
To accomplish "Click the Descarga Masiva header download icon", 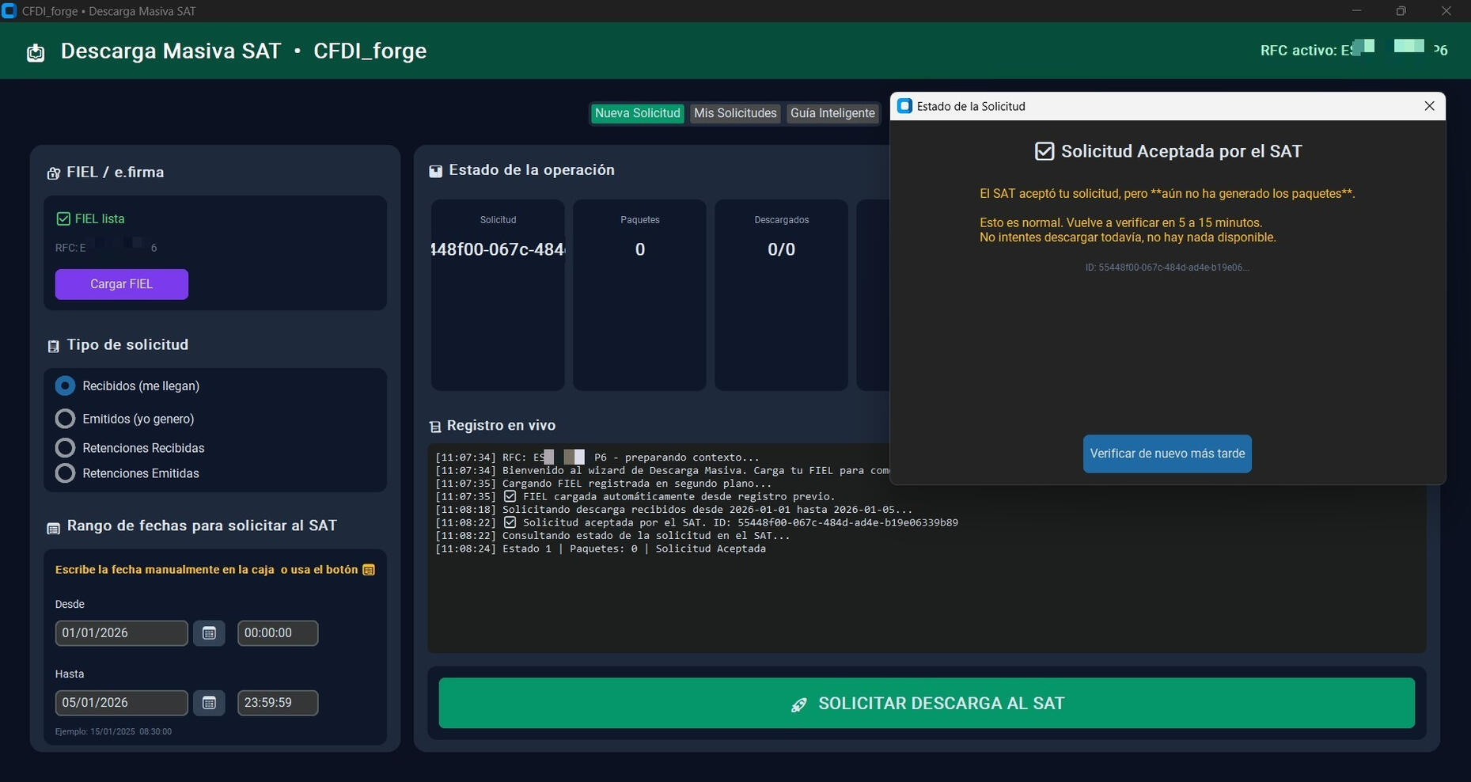I will 36,53.
